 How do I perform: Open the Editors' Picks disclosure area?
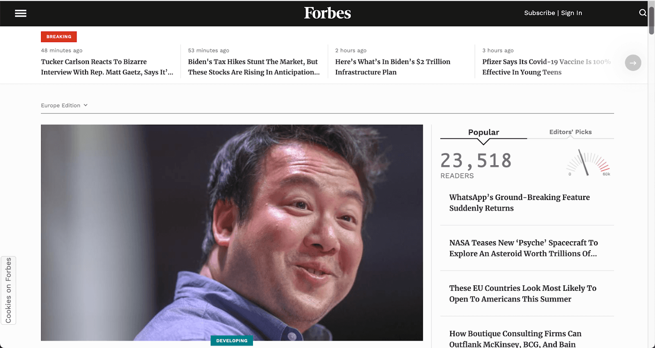point(570,132)
